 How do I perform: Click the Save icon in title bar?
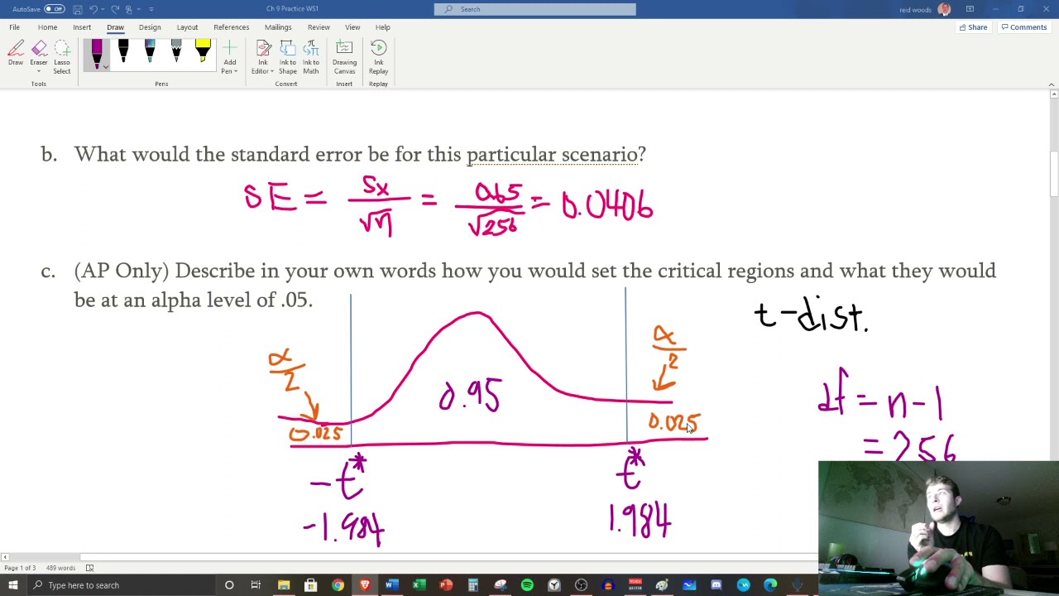77,9
